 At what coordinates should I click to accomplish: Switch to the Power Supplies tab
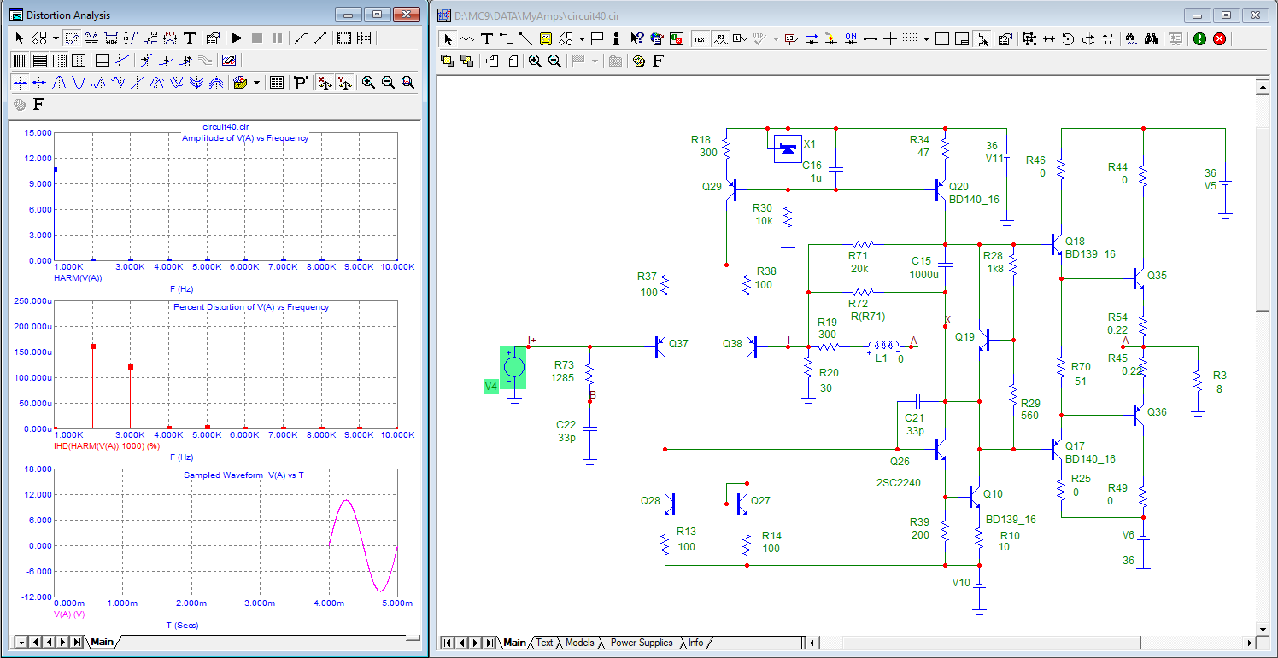coord(641,643)
